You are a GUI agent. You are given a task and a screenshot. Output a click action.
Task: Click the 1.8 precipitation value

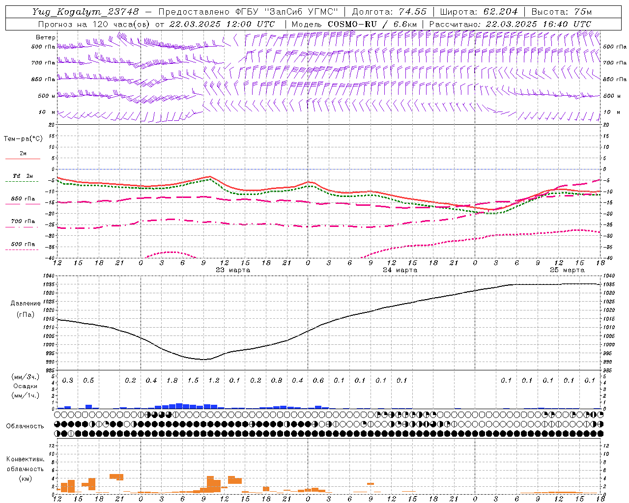[172, 381]
